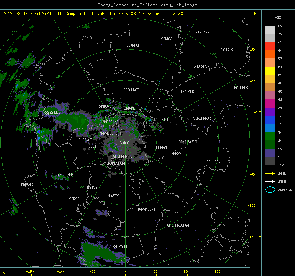Click the 'SIRSI' city label
Image resolution: width=295 pixels, height=276 pixels.
click(x=74, y=199)
